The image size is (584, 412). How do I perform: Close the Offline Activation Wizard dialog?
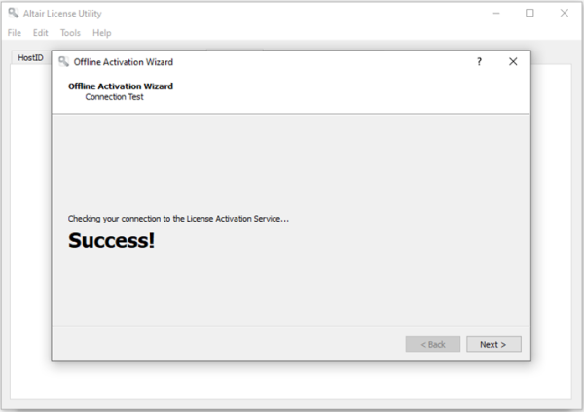tap(513, 62)
